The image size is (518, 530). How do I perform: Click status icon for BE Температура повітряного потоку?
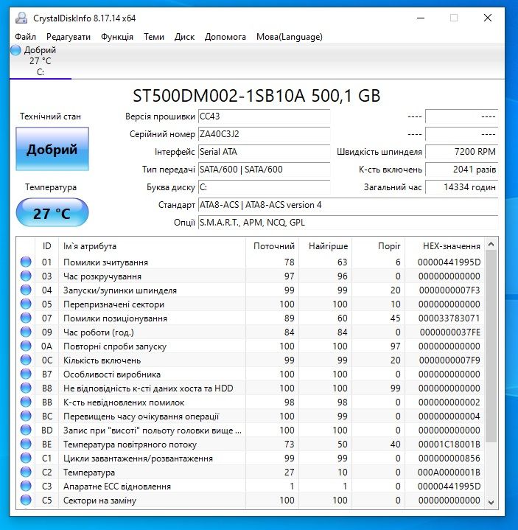[x=26, y=444]
